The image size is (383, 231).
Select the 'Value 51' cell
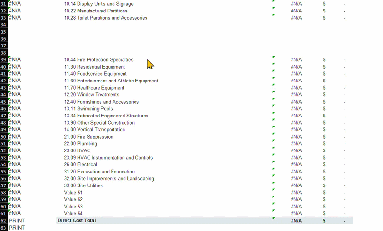point(73,192)
